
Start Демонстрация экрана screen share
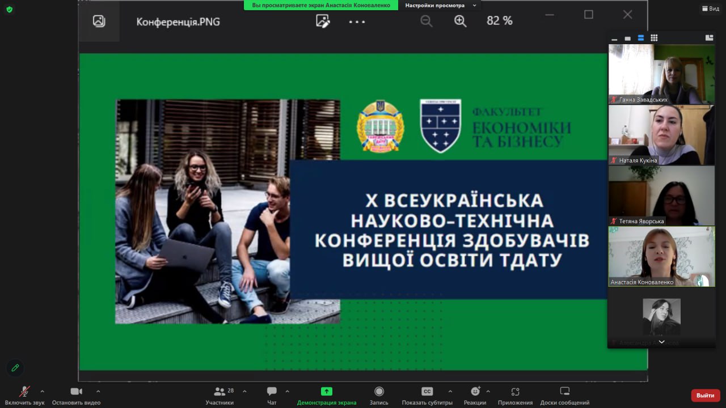pyautogui.click(x=327, y=395)
